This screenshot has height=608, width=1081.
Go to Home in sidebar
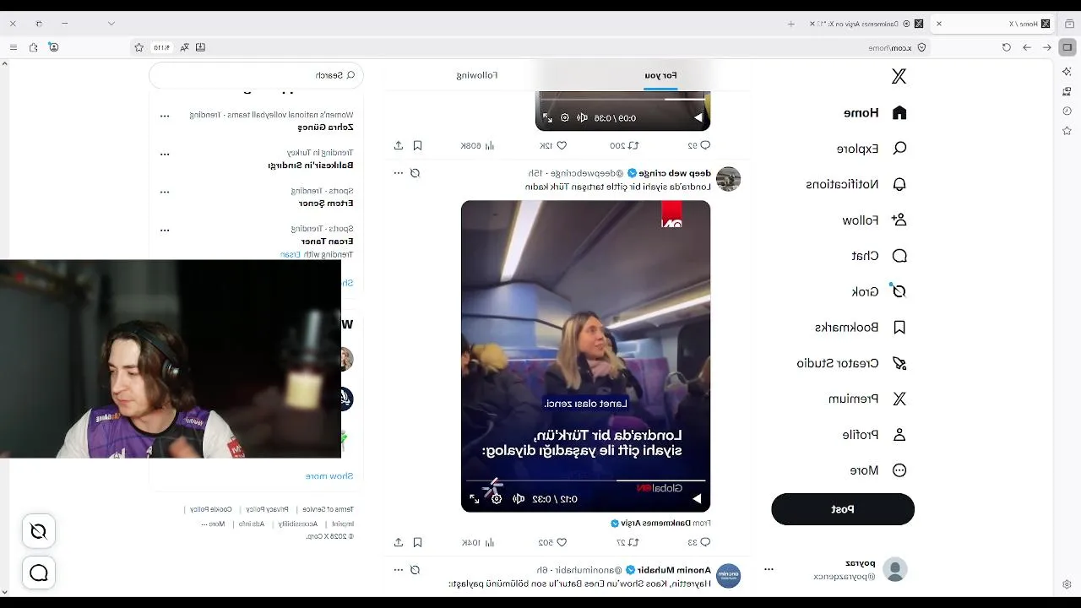click(875, 112)
